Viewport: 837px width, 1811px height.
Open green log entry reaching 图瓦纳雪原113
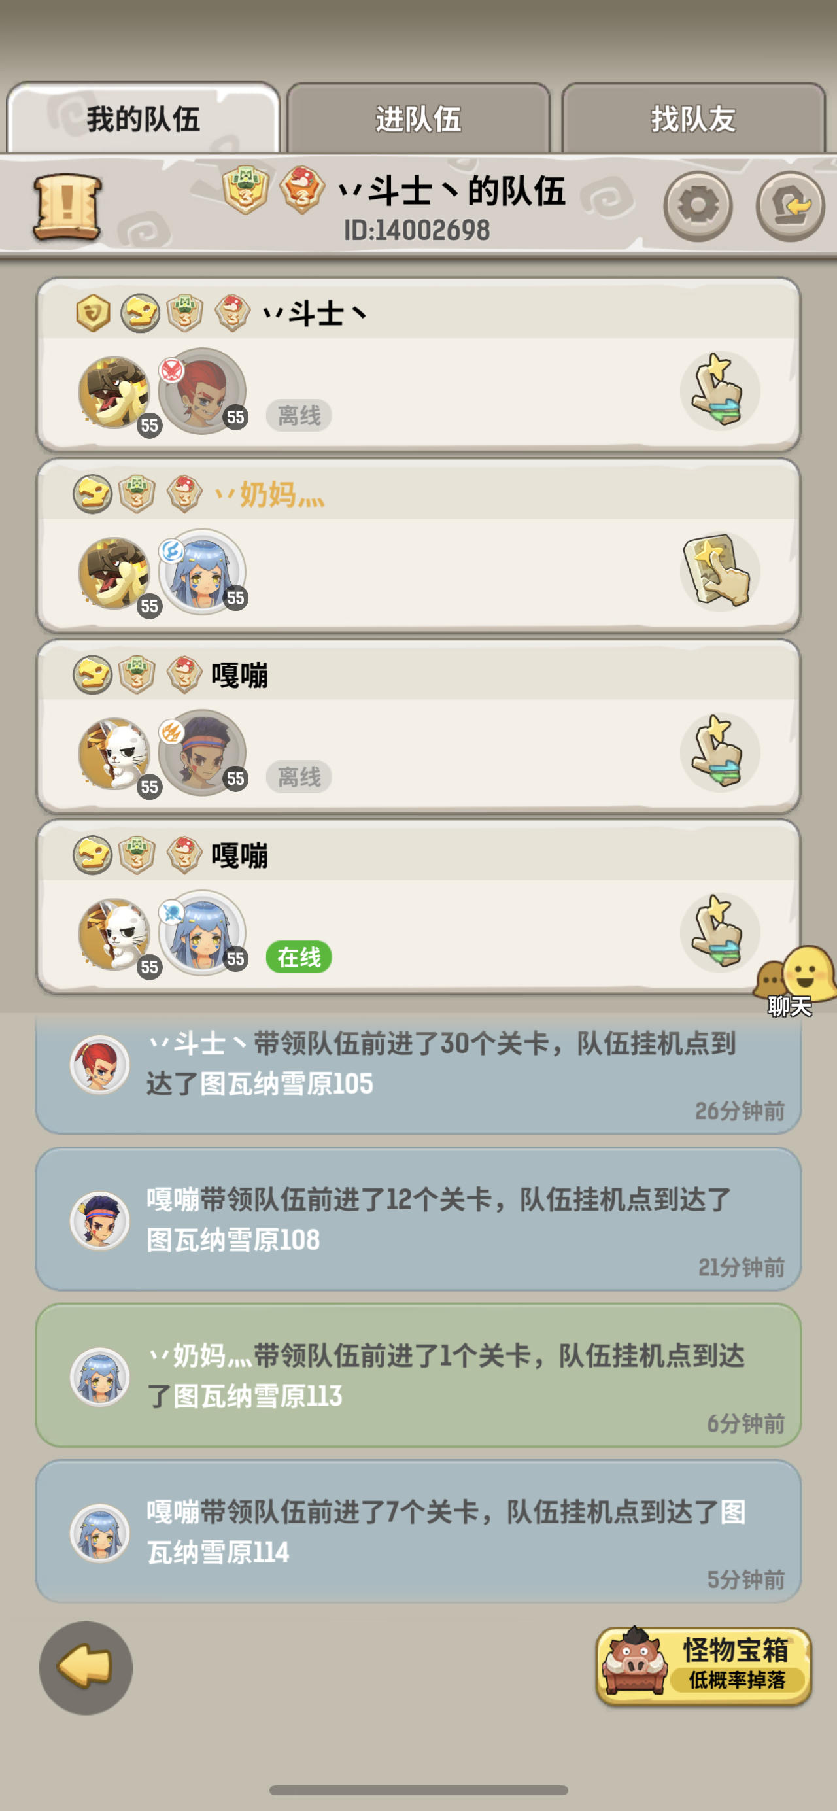pos(418,1375)
